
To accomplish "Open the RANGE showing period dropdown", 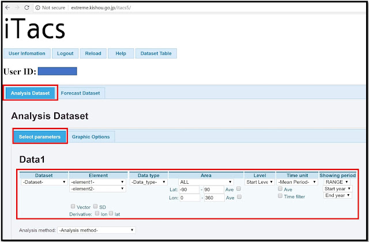I will pos(337,182).
